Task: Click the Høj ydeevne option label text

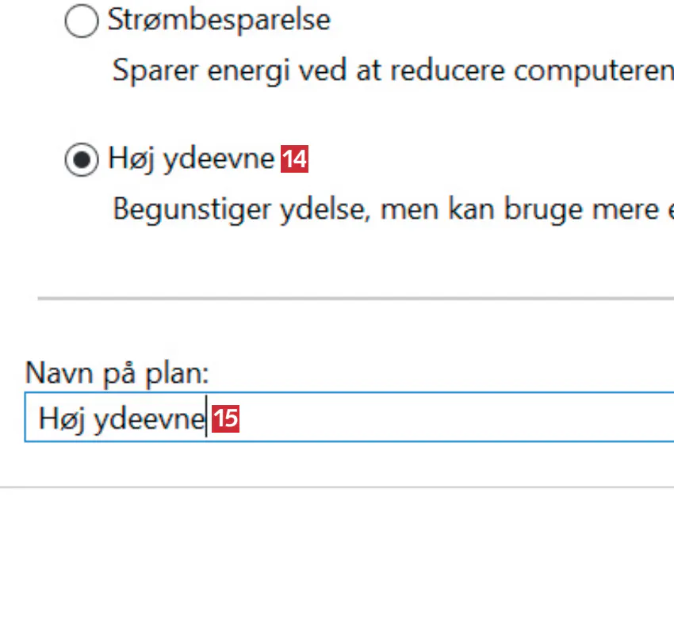Action: [x=191, y=160]
